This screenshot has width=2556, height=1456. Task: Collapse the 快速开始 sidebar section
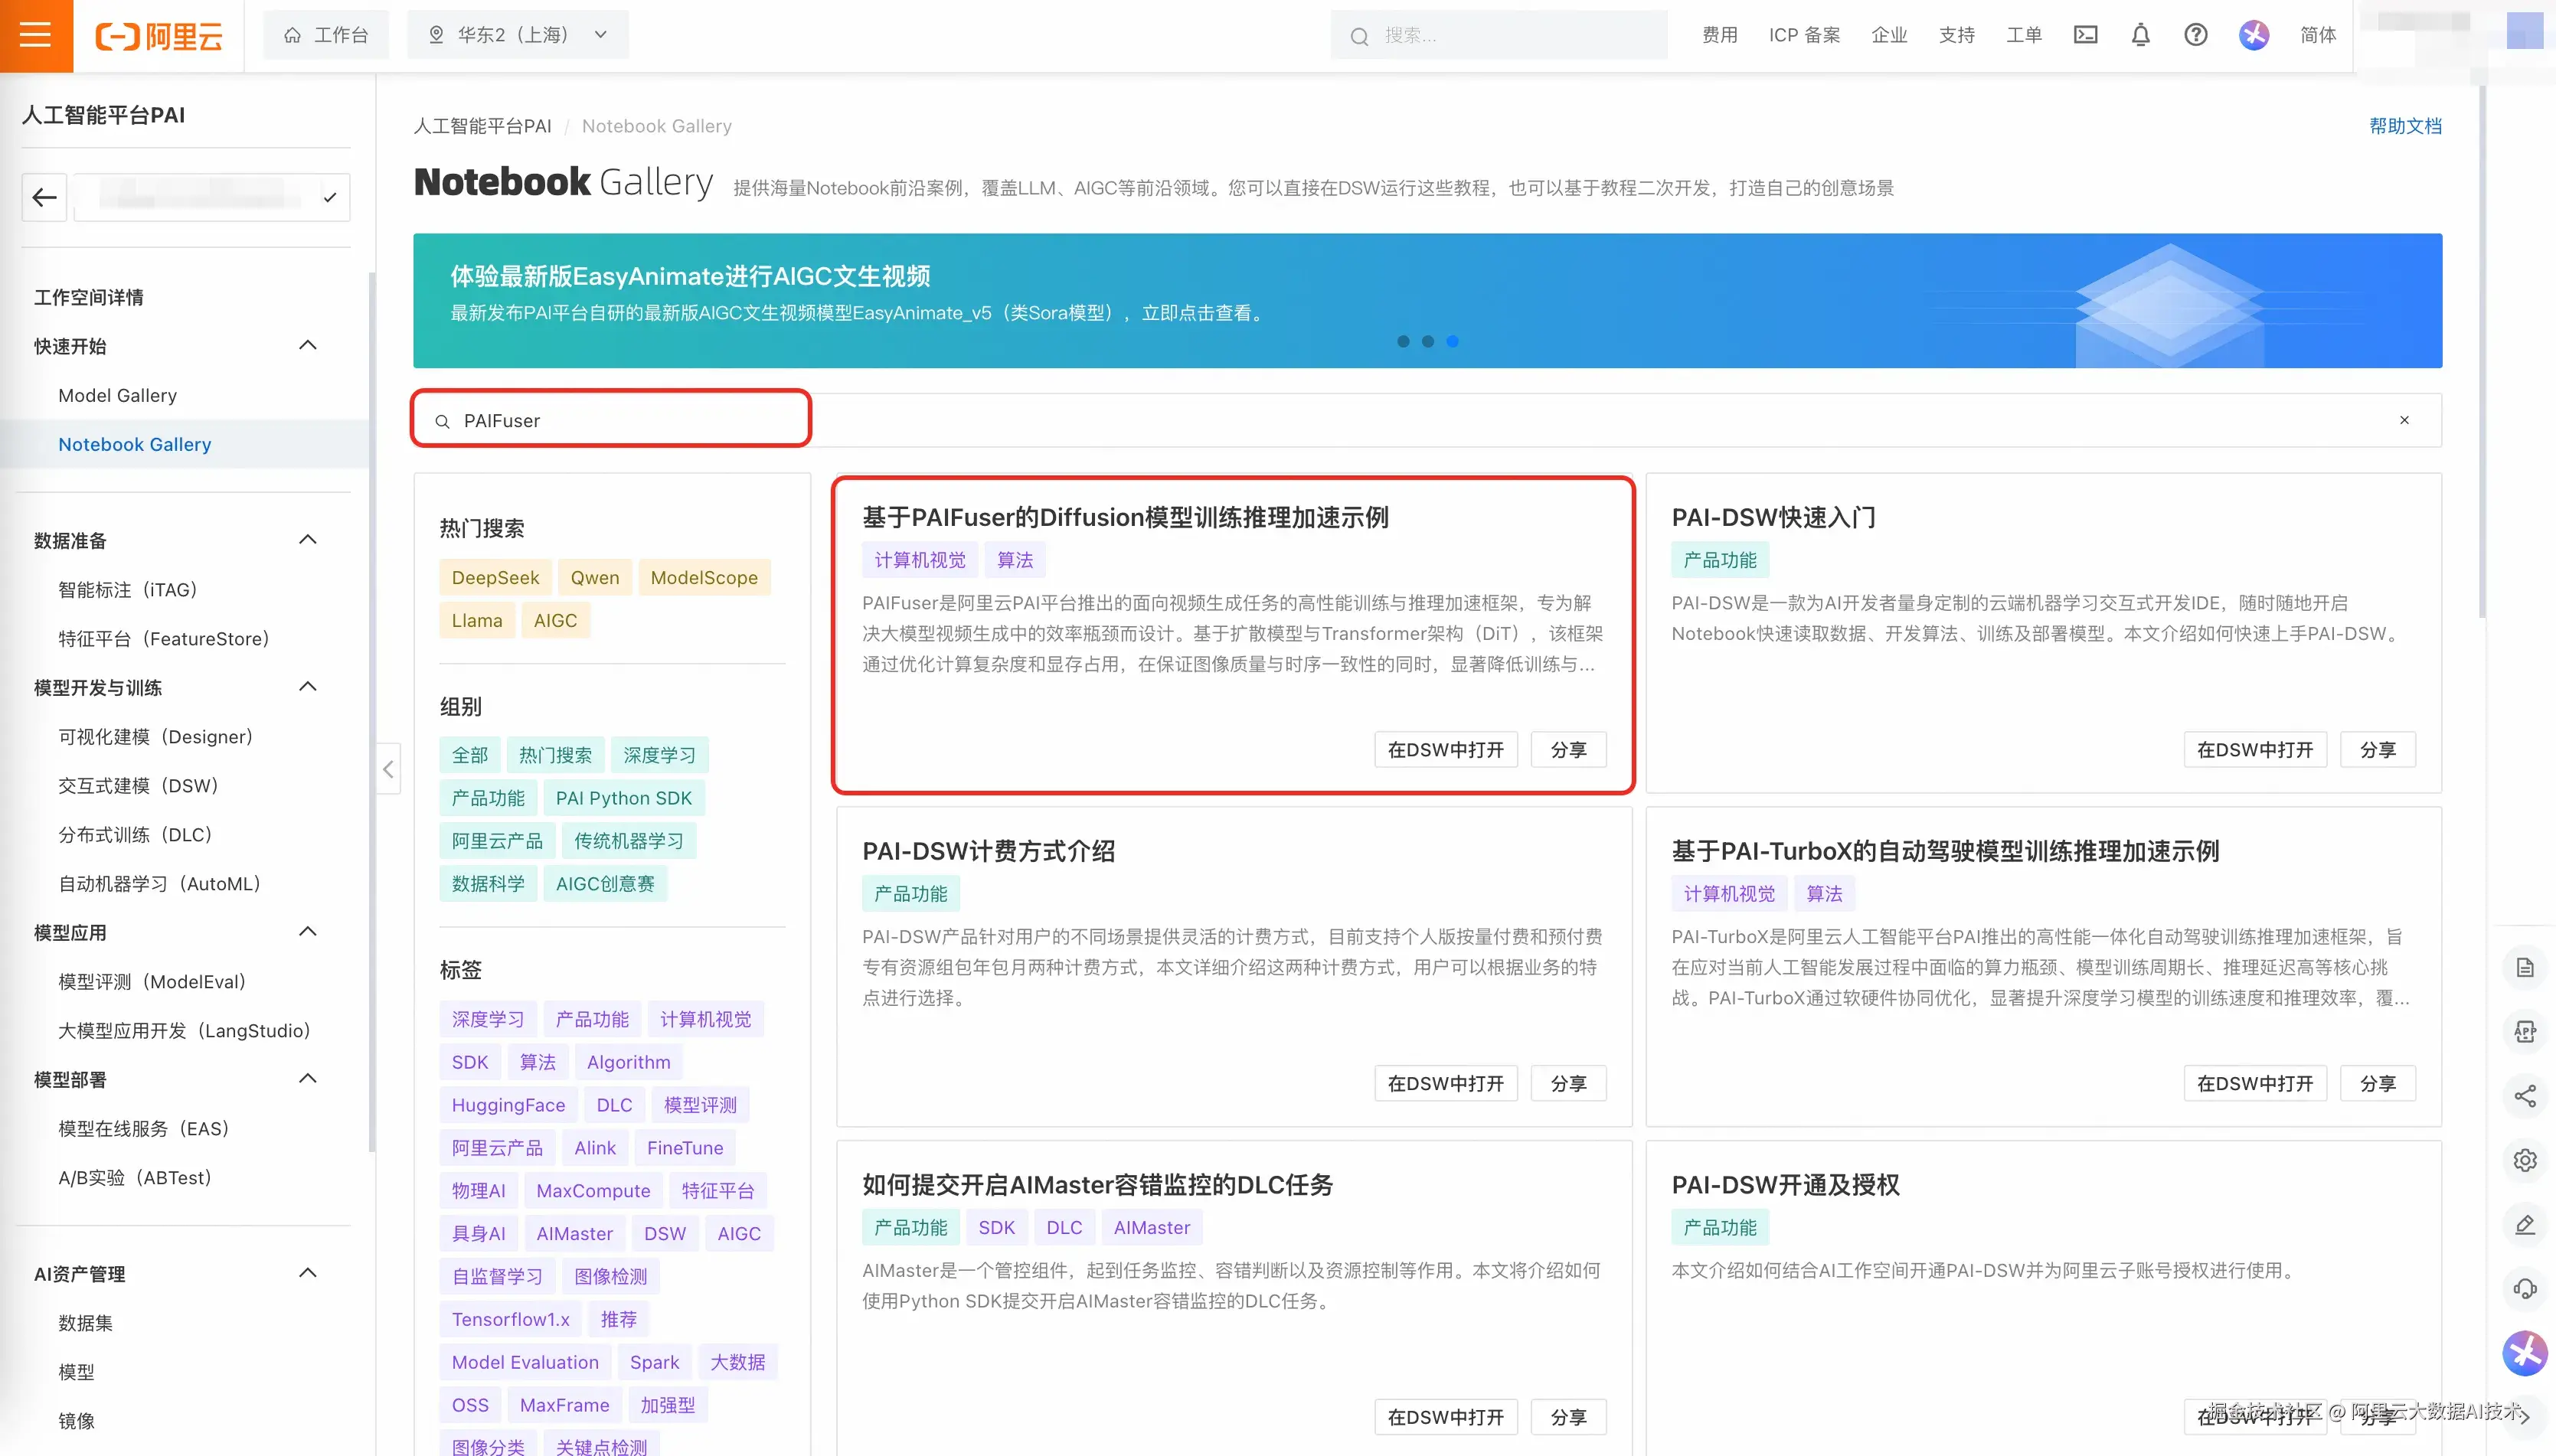[x=307, y=345]
